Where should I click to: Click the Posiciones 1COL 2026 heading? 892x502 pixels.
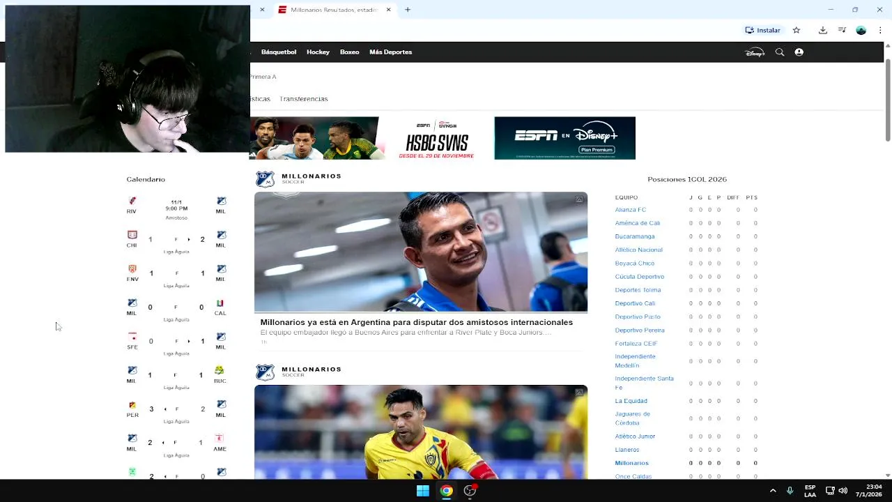tap(687, 179)
